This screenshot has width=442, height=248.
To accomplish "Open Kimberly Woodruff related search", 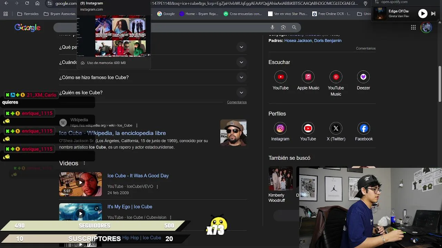I will [280, 185].
